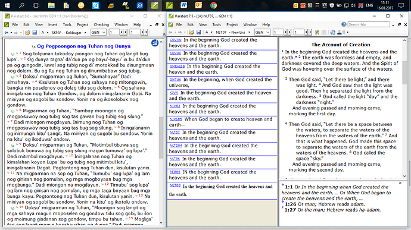This screenshot has width=411, height=230.
Task: Click the KJVA version link
Action: pos(174,93)
